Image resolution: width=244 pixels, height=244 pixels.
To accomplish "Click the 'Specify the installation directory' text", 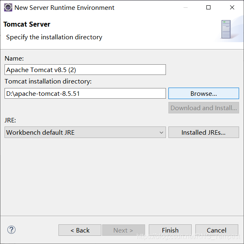I will 54,37.
